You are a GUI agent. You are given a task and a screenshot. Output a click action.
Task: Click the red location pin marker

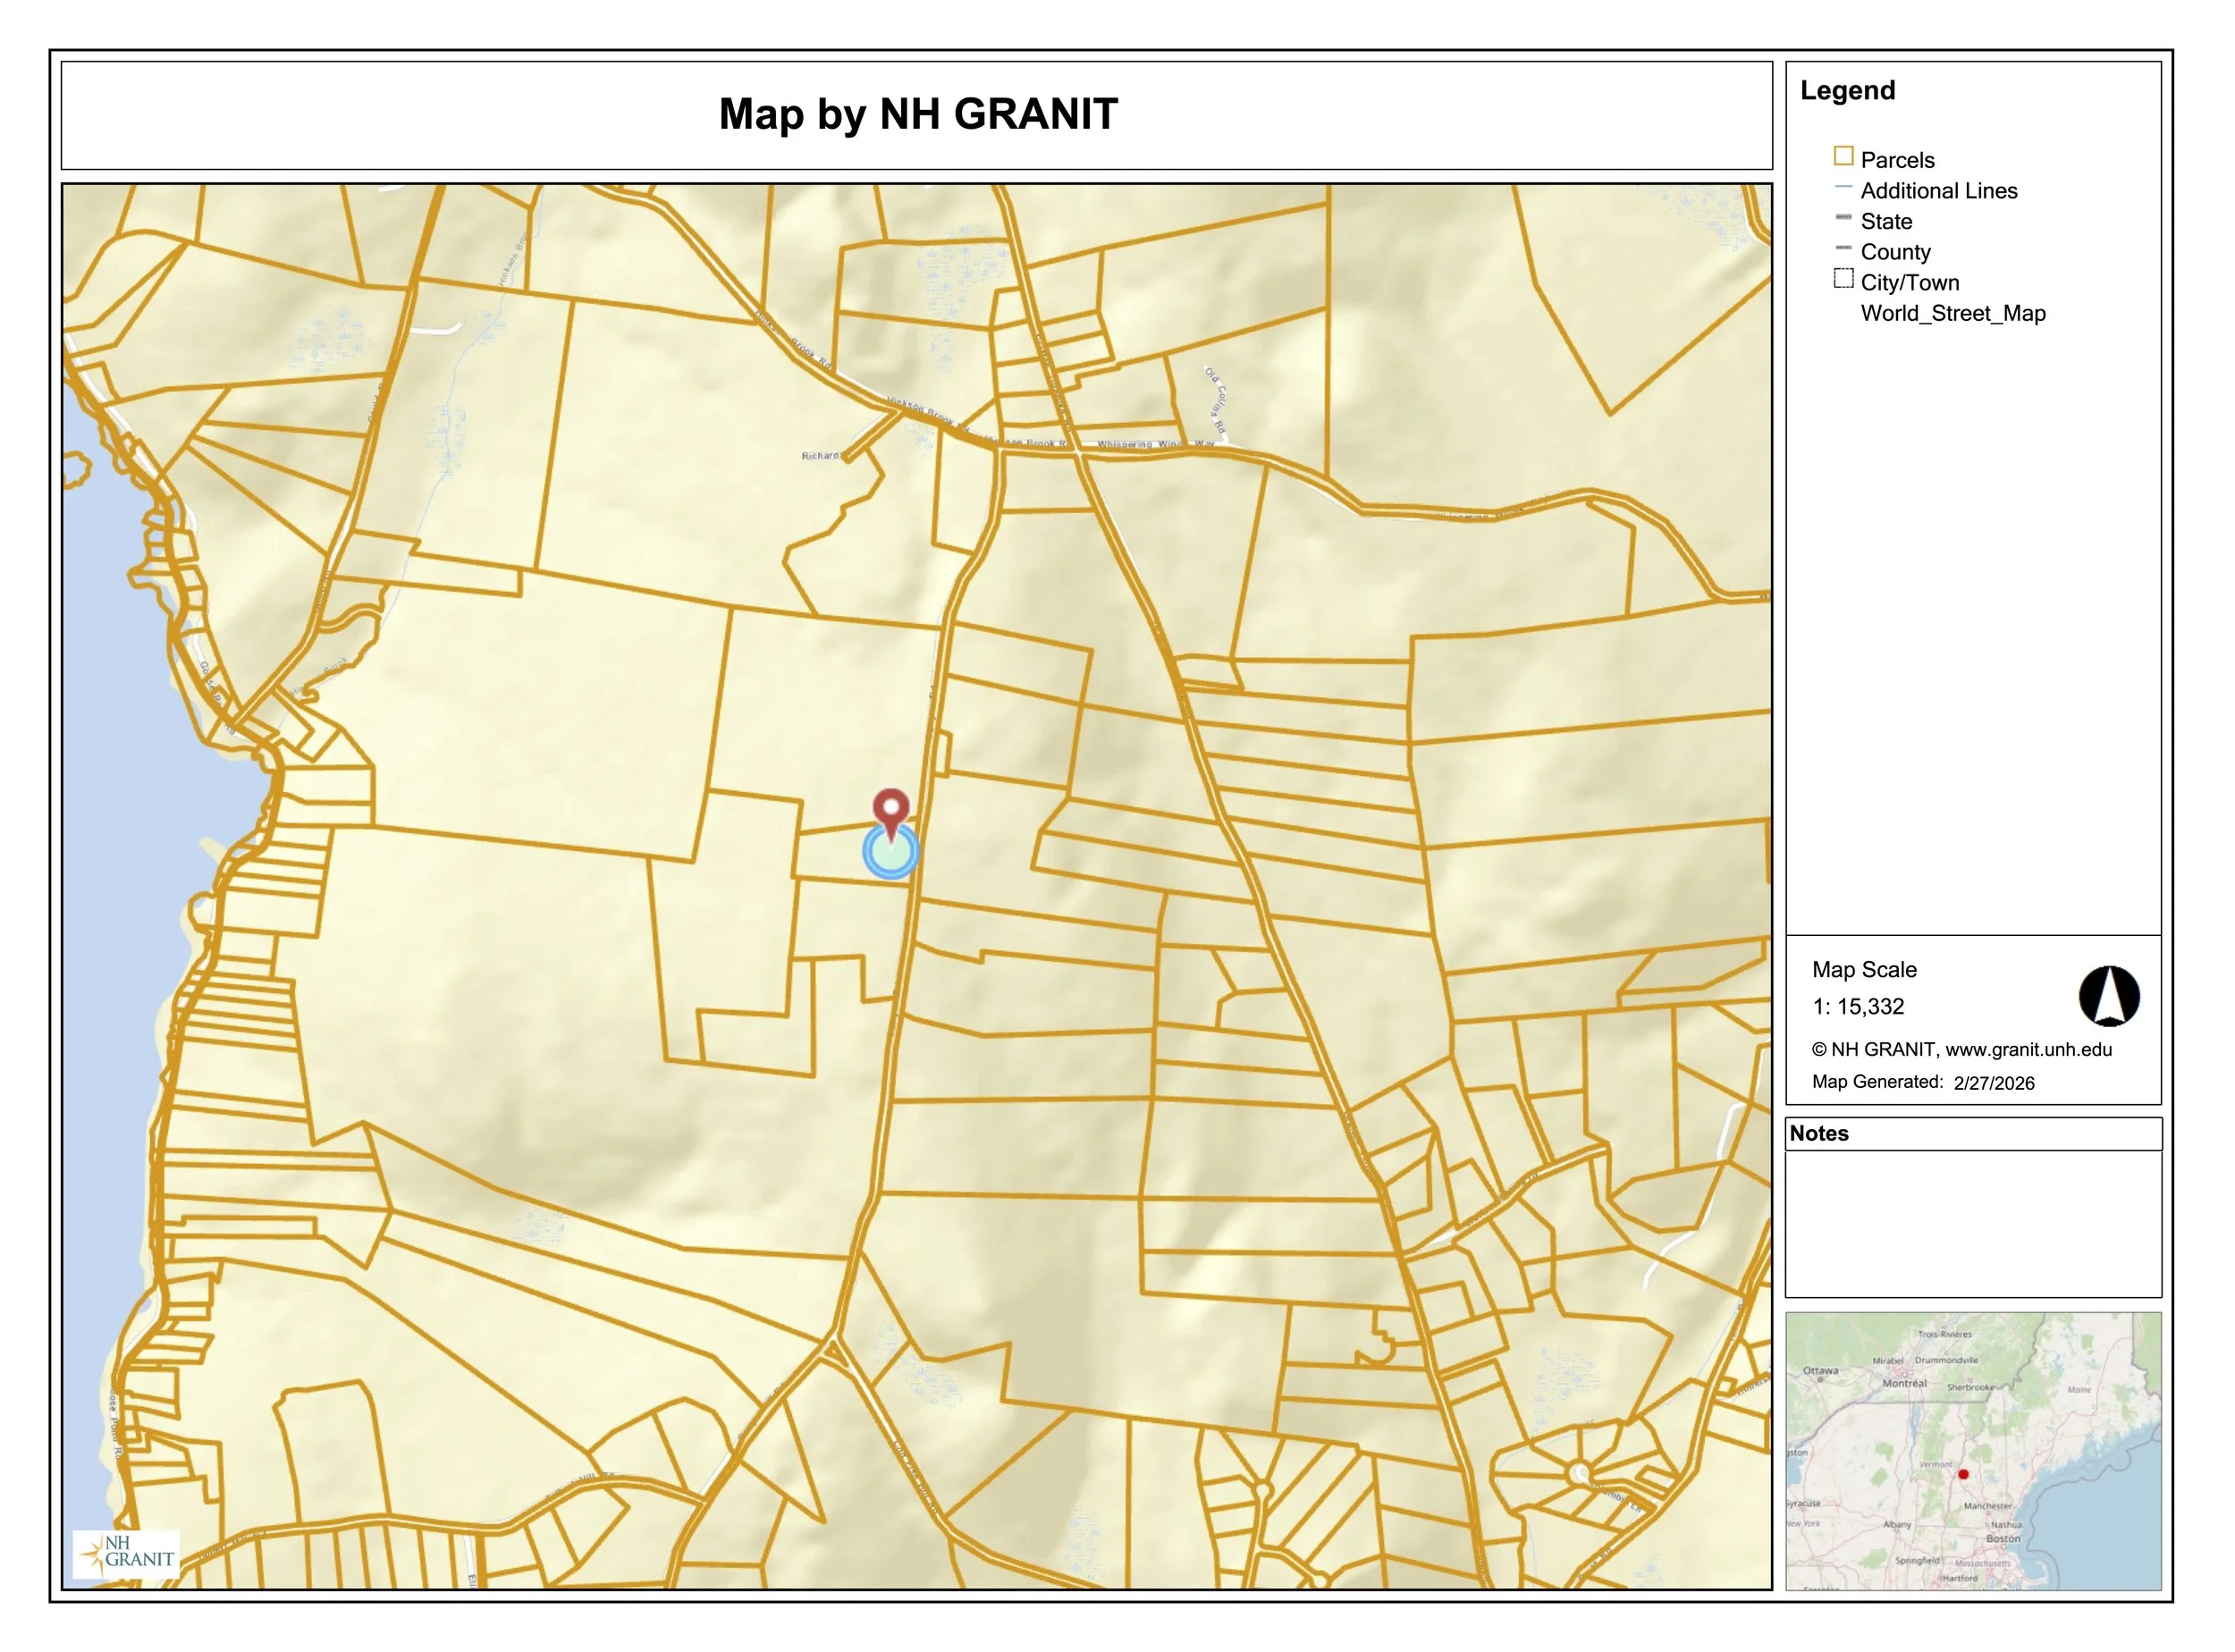(x=891, y=809)
